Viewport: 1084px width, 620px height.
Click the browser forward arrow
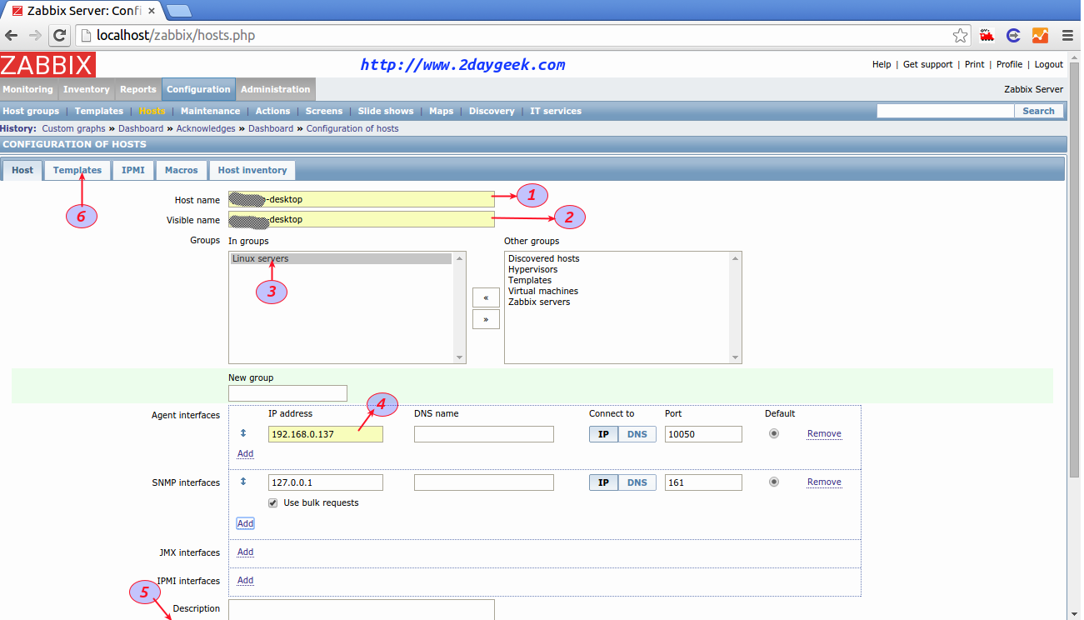coord(35,36)
